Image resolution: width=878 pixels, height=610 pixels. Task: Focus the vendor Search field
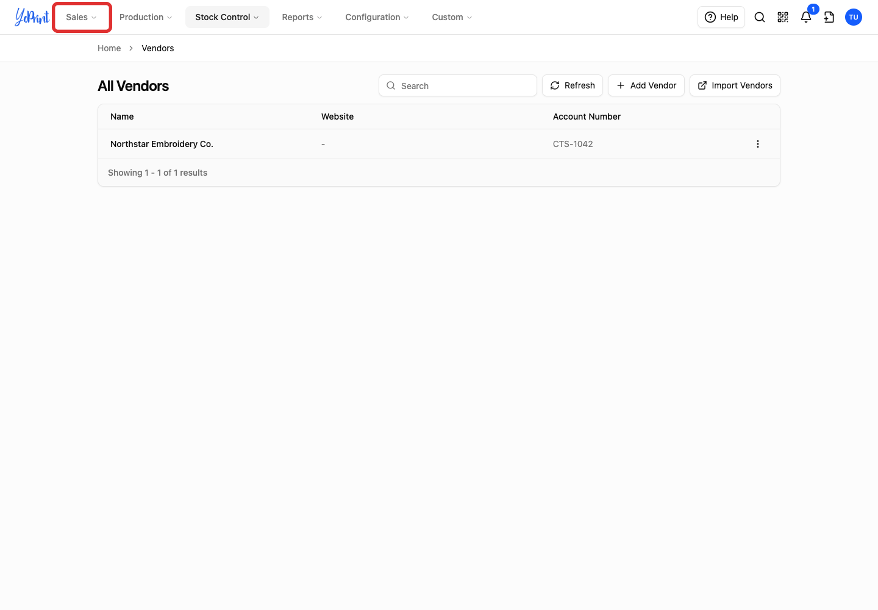pyautogui.click(x=458, y=85)
